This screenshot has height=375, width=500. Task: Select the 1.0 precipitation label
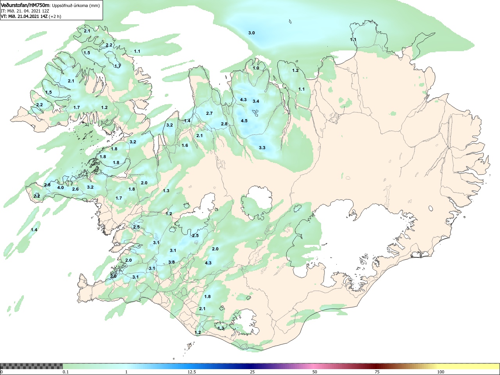coord(256,68)
